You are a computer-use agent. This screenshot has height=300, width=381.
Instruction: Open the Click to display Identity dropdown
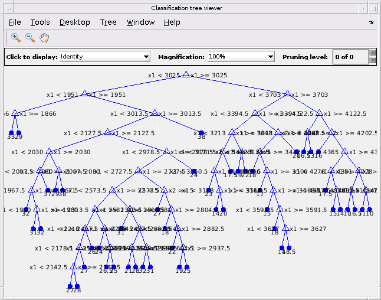point(105,57)
